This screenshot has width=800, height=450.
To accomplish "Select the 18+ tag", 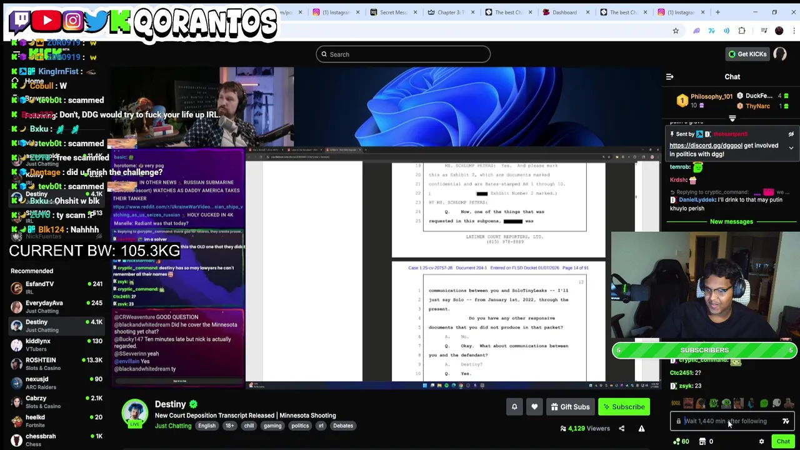I will pos(229,426).
